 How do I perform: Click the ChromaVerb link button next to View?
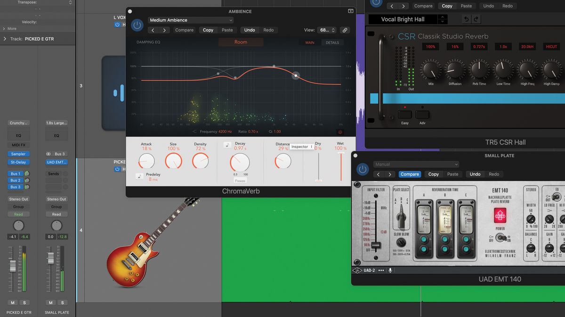coord(345,30)
